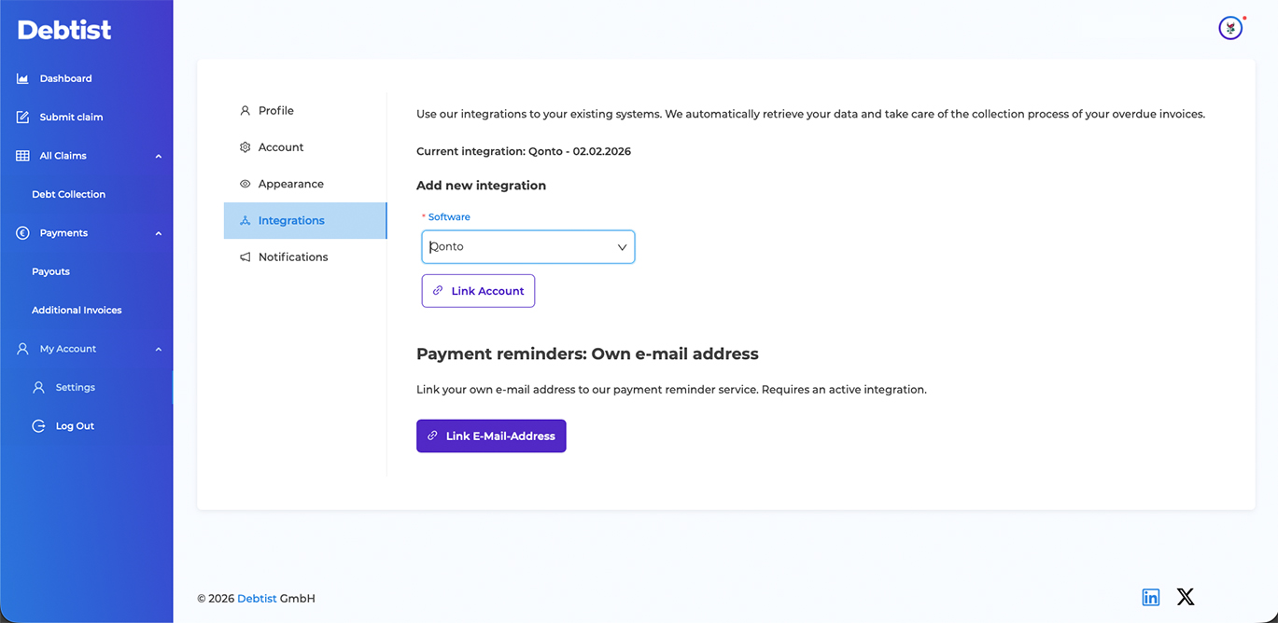Collapse the All Claims menu chevron
Screen dimensions: 1278x623
tap(159, 156)
